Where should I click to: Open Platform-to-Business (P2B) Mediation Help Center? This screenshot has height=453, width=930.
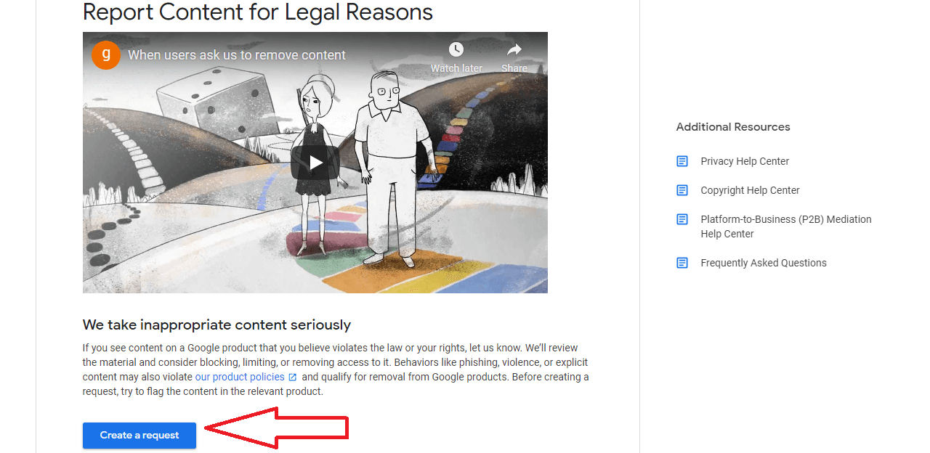click(786, 226)
